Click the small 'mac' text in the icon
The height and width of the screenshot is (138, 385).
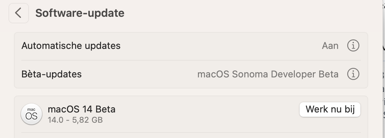click(32, 109)
